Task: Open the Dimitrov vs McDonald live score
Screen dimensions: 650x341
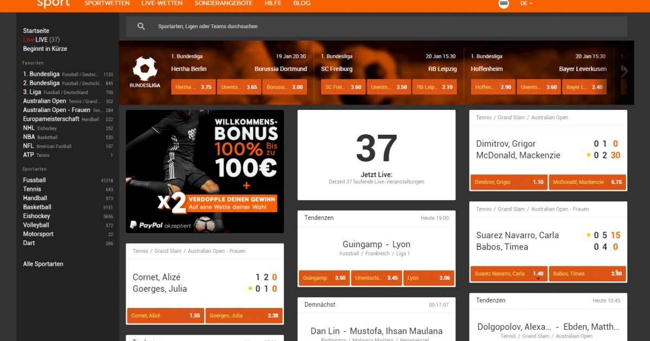Action: click(548, 149)
